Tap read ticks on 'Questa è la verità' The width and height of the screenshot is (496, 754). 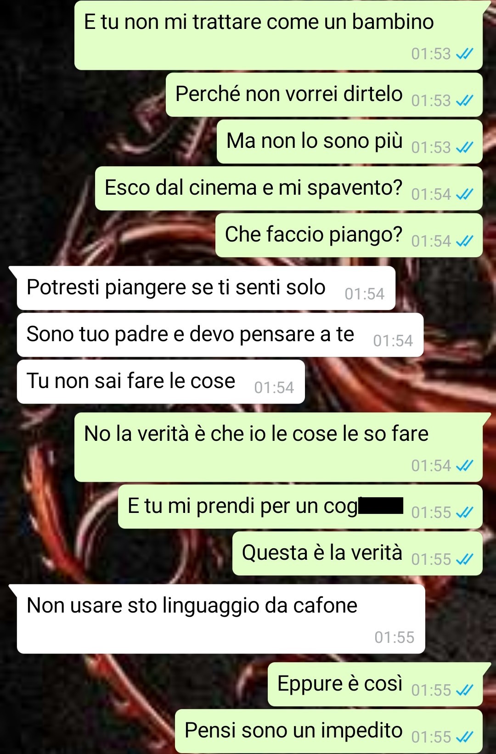click(x=464, y=559)
